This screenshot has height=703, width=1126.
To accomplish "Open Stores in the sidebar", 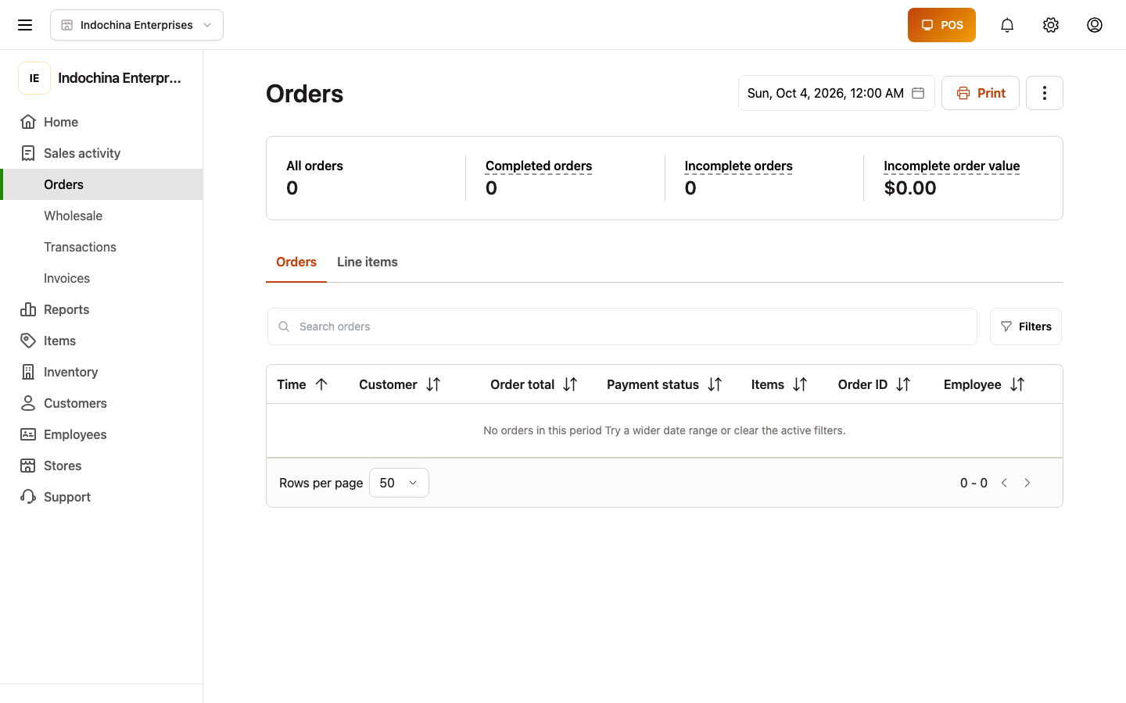I will click(x=102, y=466).
